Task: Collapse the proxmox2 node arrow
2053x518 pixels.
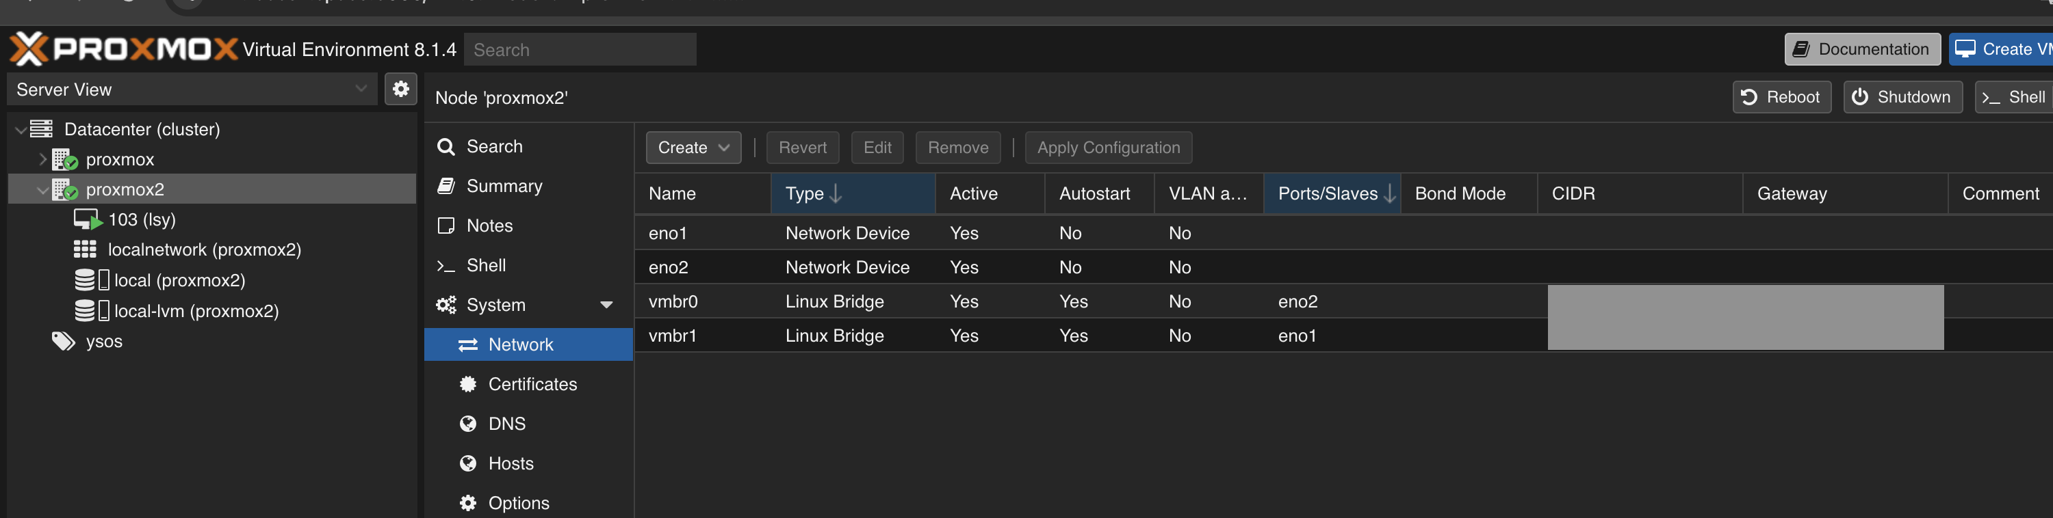Action: (x=42, y=190)
